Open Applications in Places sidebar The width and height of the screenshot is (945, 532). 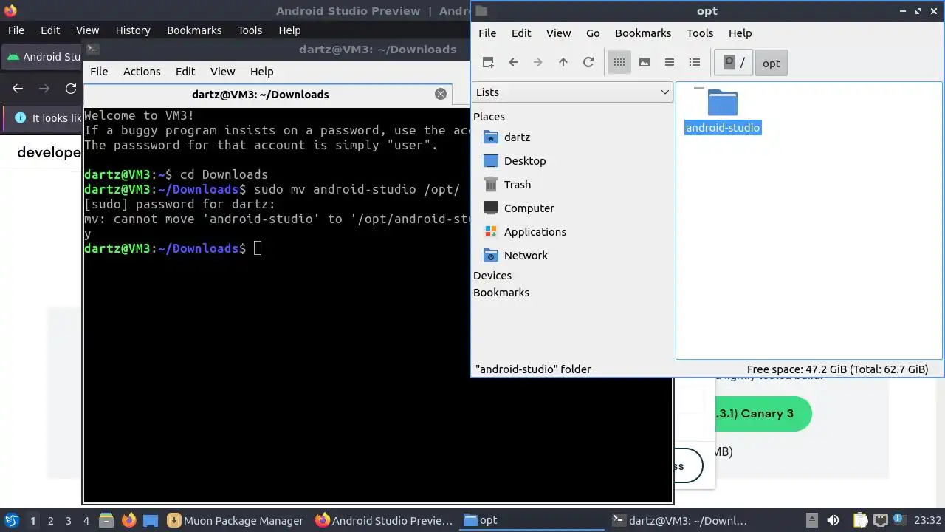tap(535, 232)
